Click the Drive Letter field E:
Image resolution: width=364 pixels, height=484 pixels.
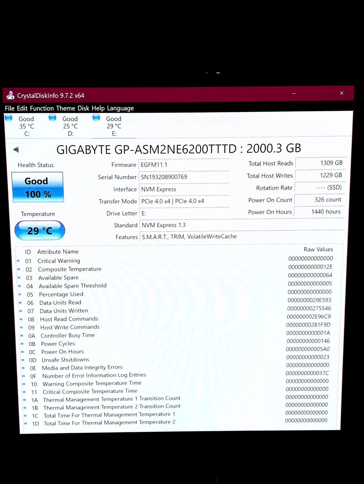(184, 213)
